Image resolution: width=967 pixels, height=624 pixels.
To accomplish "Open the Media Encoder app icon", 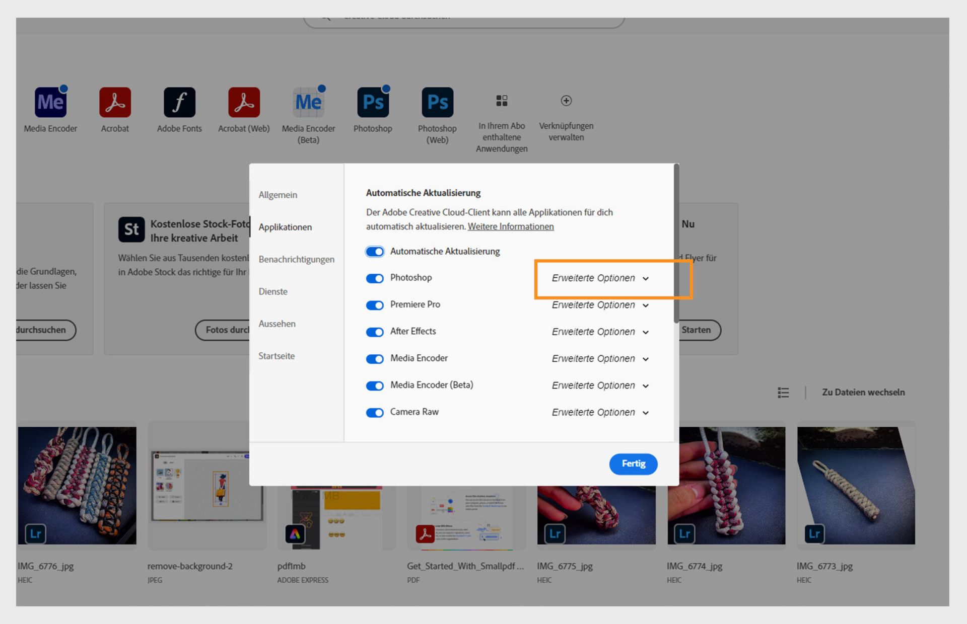I will click(x=50, y=102).
